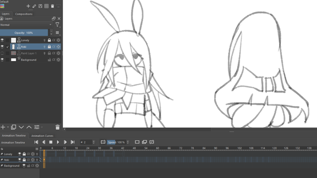Open the Normal blending mode dropdown
This screenshot has height=178, width=317.
pyautogui.click(x=26, y=25)
